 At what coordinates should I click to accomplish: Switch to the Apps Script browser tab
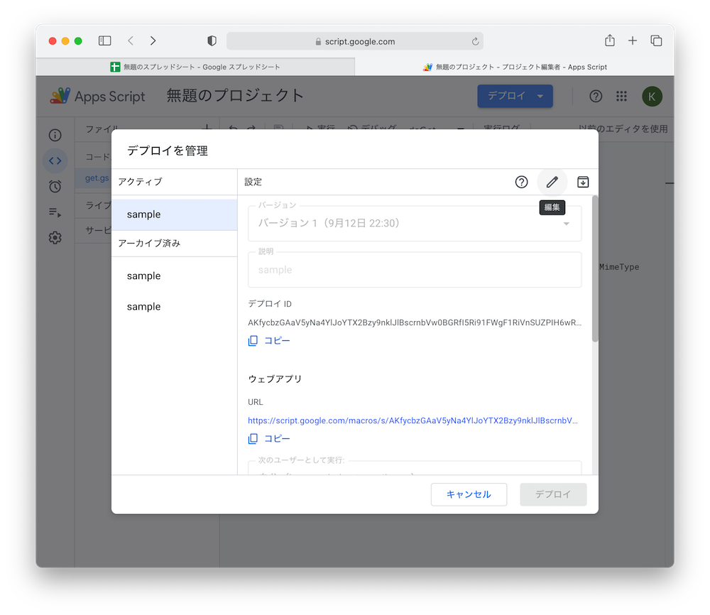(514, 67)
